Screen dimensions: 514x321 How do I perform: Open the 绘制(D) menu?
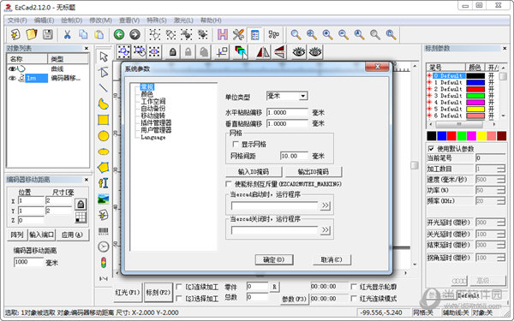[71, 21]
